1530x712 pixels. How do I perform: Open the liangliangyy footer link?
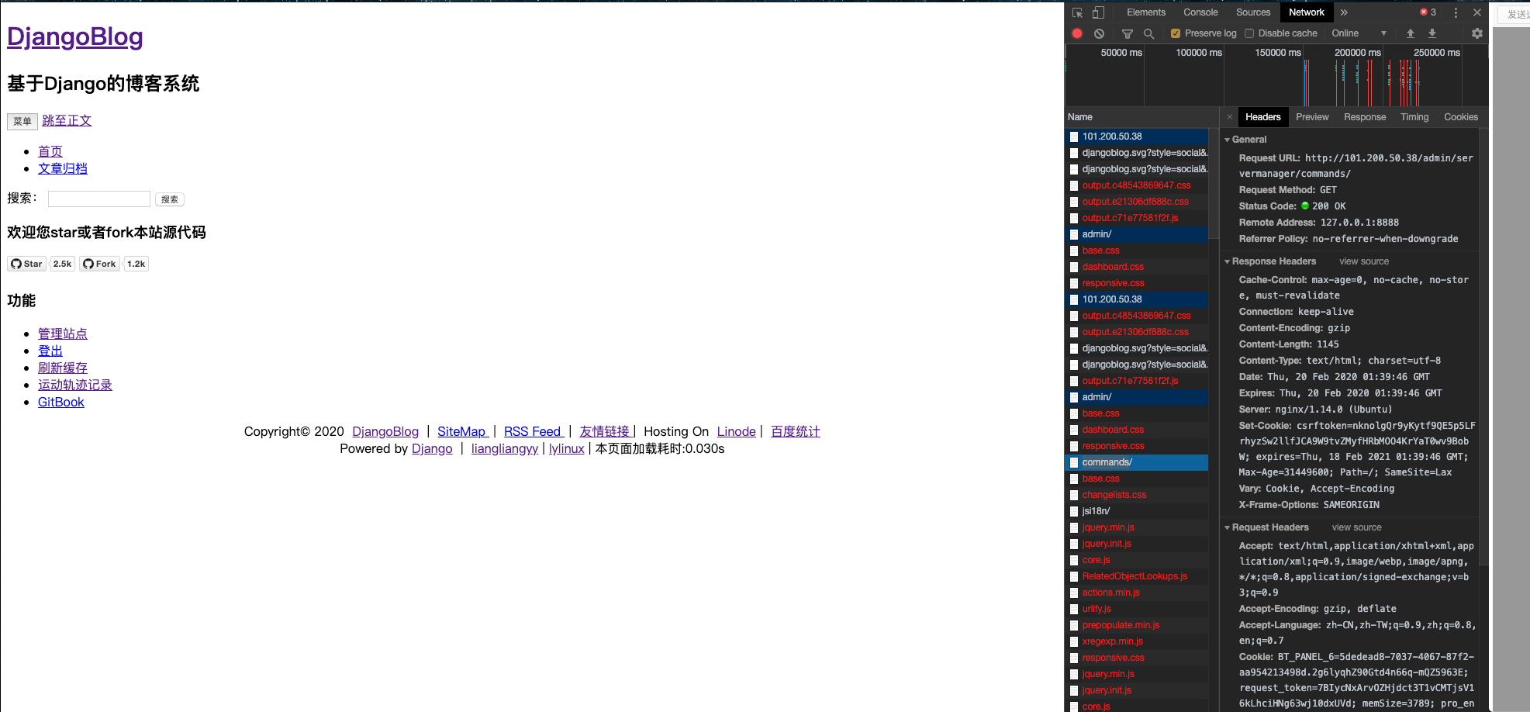(x=505, y=448)
